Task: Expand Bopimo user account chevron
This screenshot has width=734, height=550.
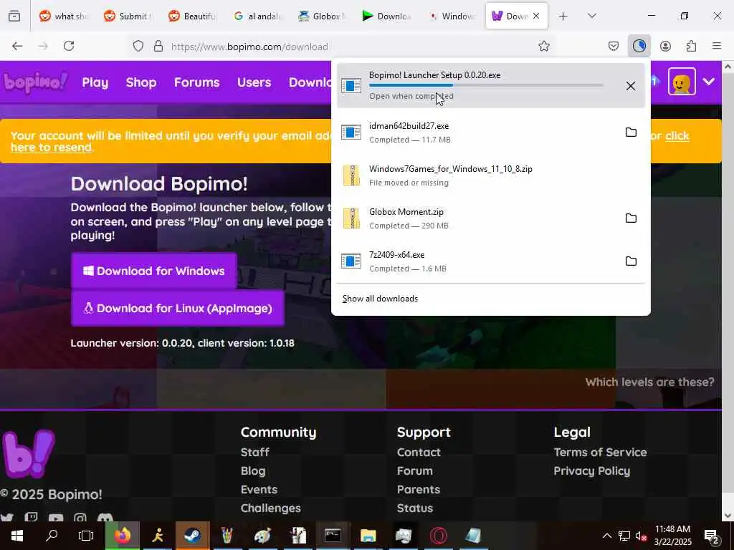Action: pyautogui.click(x=709, y=82)
